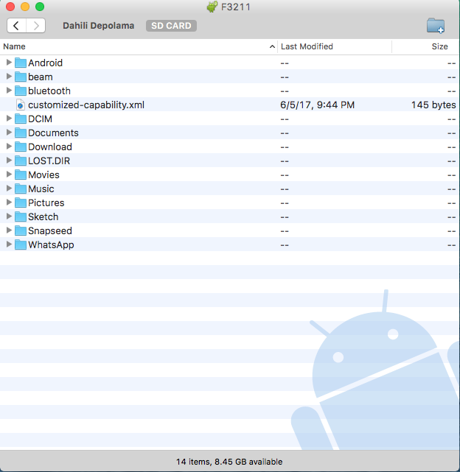Select the 'DCIM' folder name

[x=40, y=119]
